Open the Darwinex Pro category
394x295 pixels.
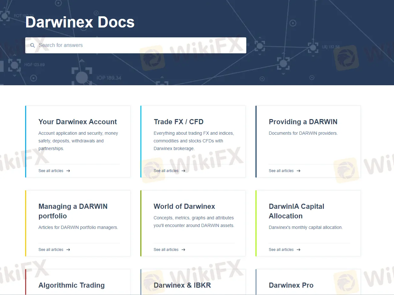click(x=291, y=285)
